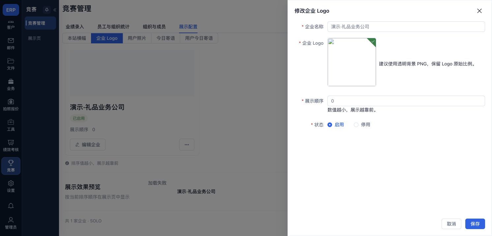
Task: Select the 企业 Logo segment
Action: [x=107, y=38]
